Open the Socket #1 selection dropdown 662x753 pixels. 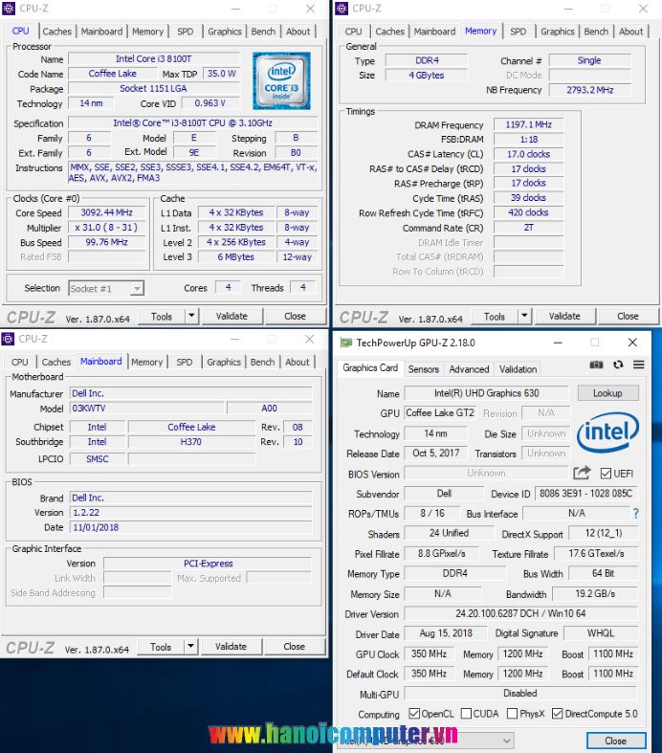click(105, 288)
